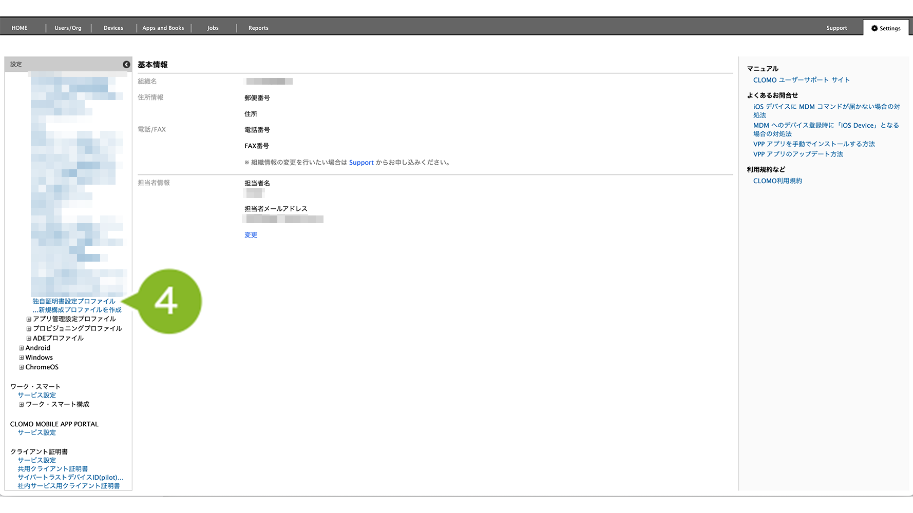The width and height of the screenshot is (913, 513).
Task: Expand the プロビジョニングプロファイル tree node
Action: click(x=29, y=329)
